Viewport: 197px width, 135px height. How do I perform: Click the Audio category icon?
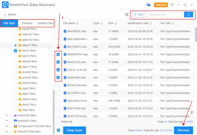tap(15, 121)
